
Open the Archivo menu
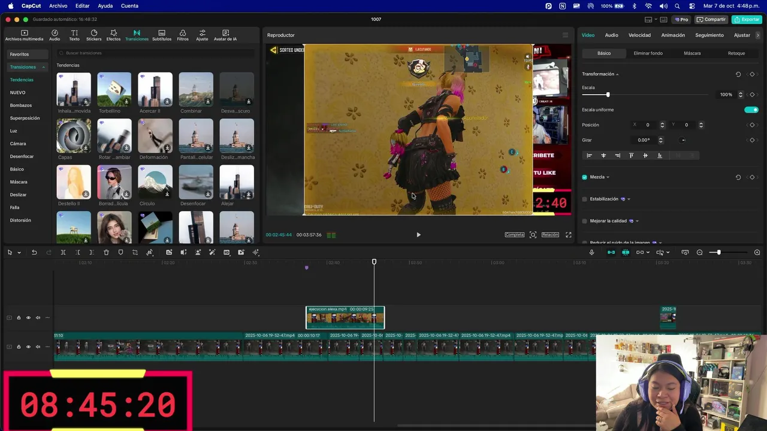pyautogui.click(x=58, y=6)
